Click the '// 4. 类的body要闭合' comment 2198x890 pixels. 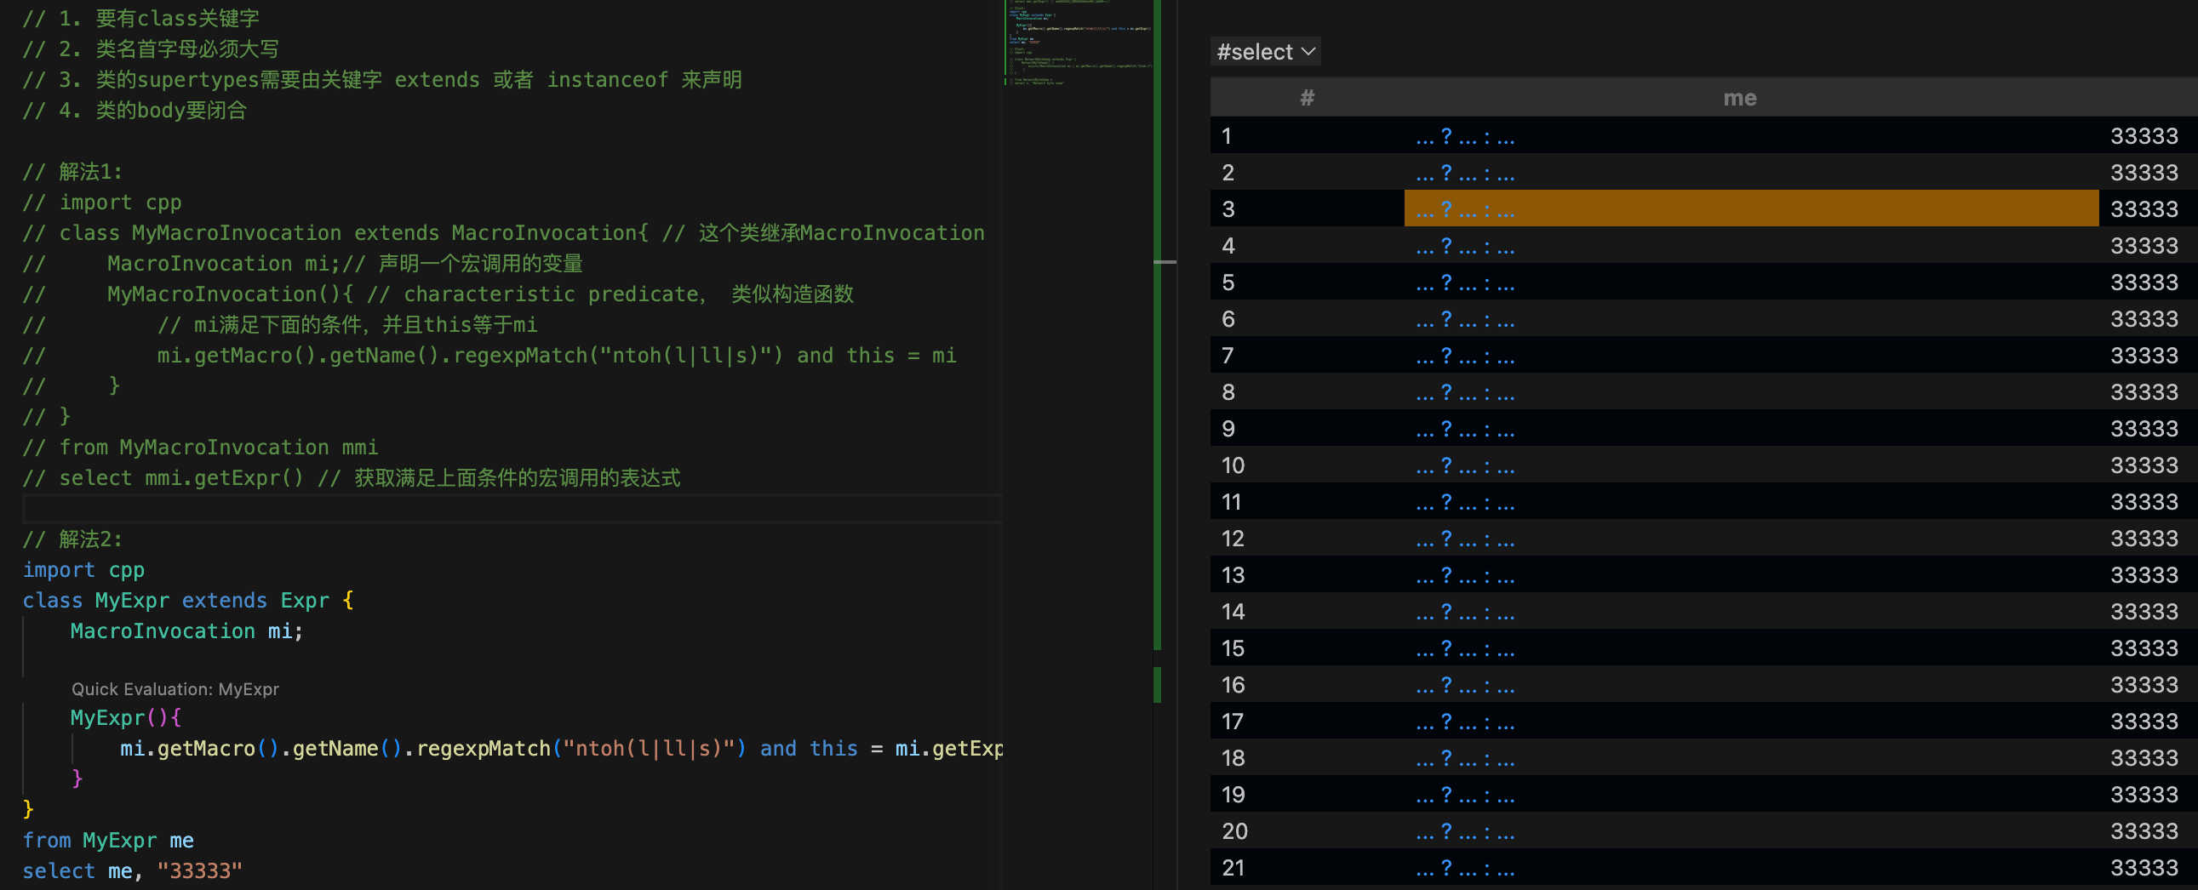134,111
